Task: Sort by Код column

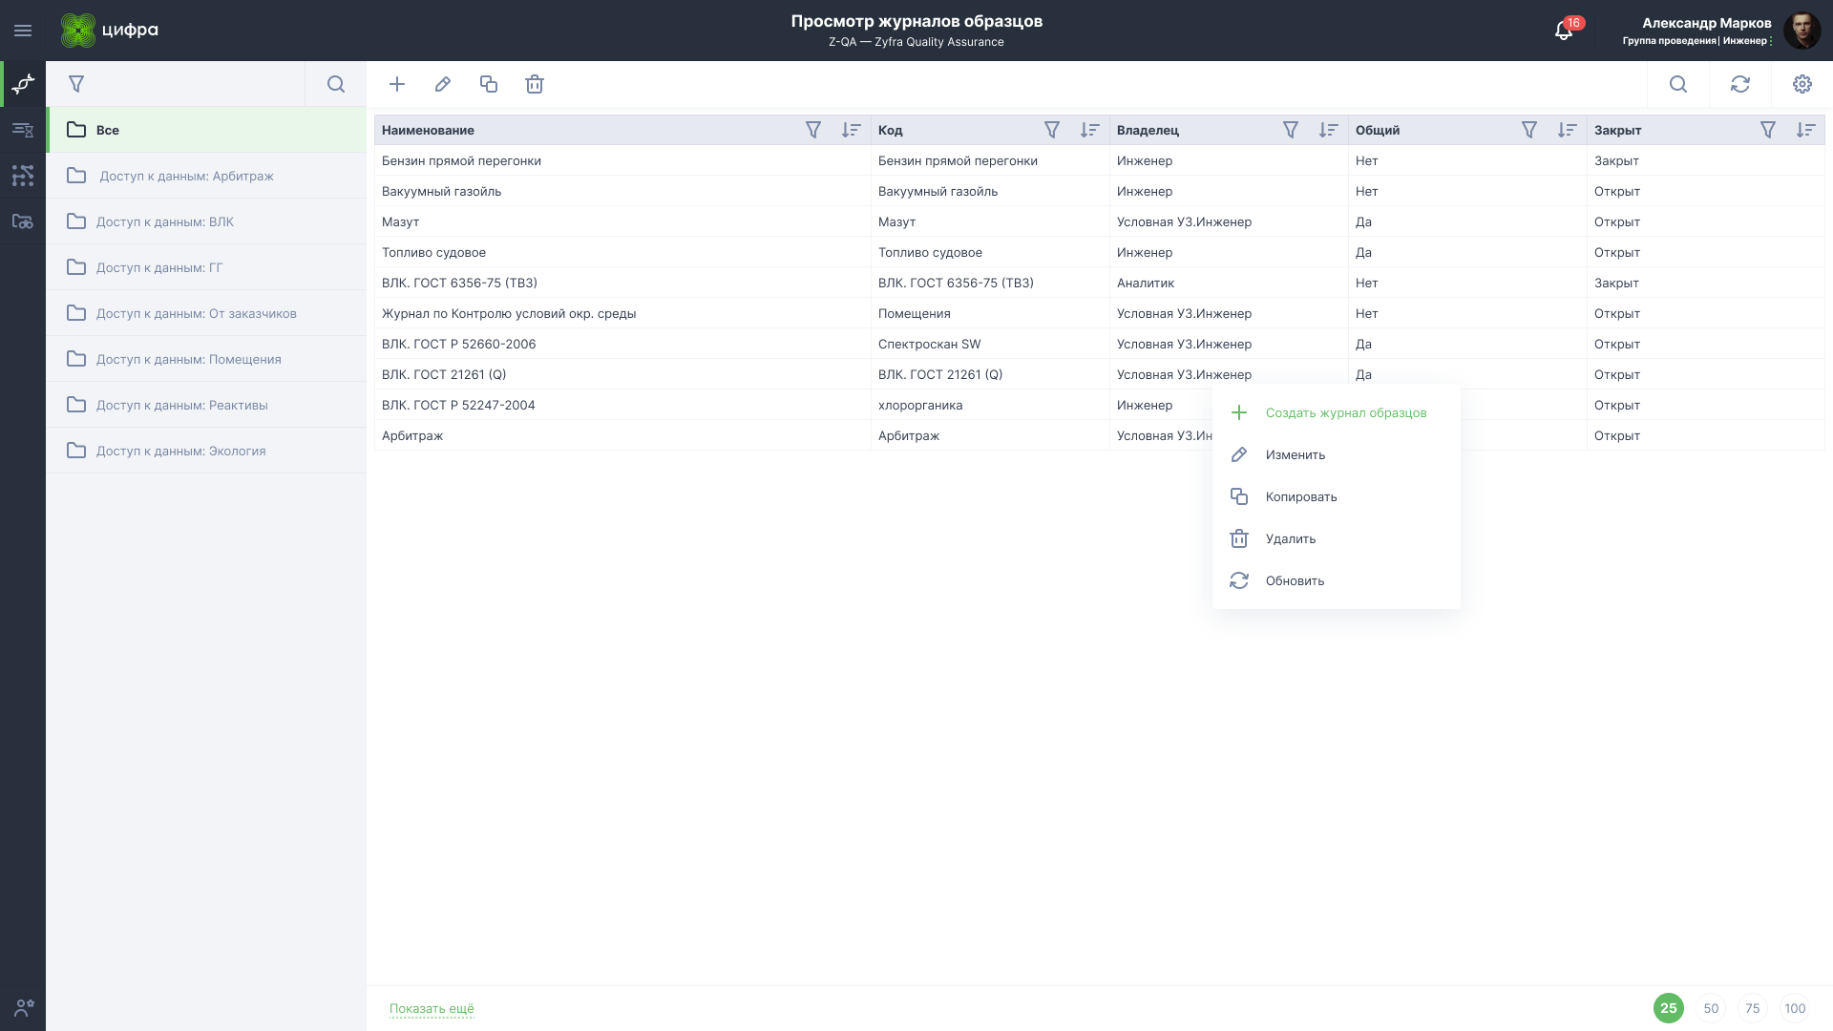Action: 1089,130
